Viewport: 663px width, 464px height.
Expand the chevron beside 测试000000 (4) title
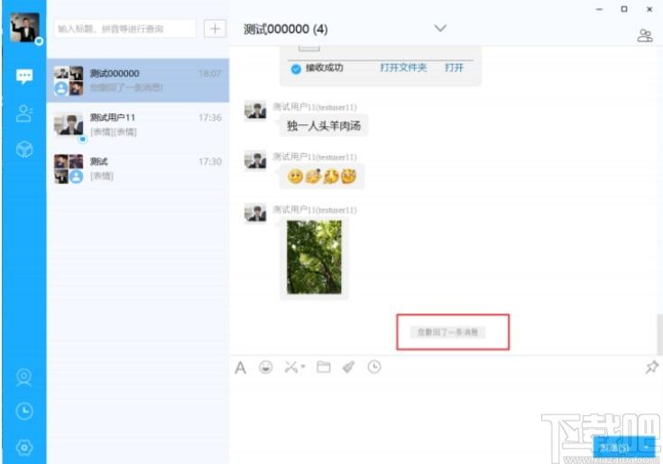(440, 28)
